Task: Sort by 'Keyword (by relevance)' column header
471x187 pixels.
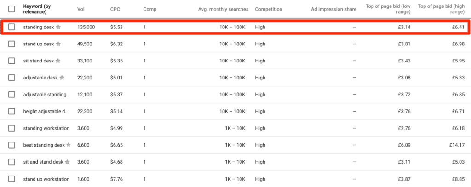Action: coord(38,9)
